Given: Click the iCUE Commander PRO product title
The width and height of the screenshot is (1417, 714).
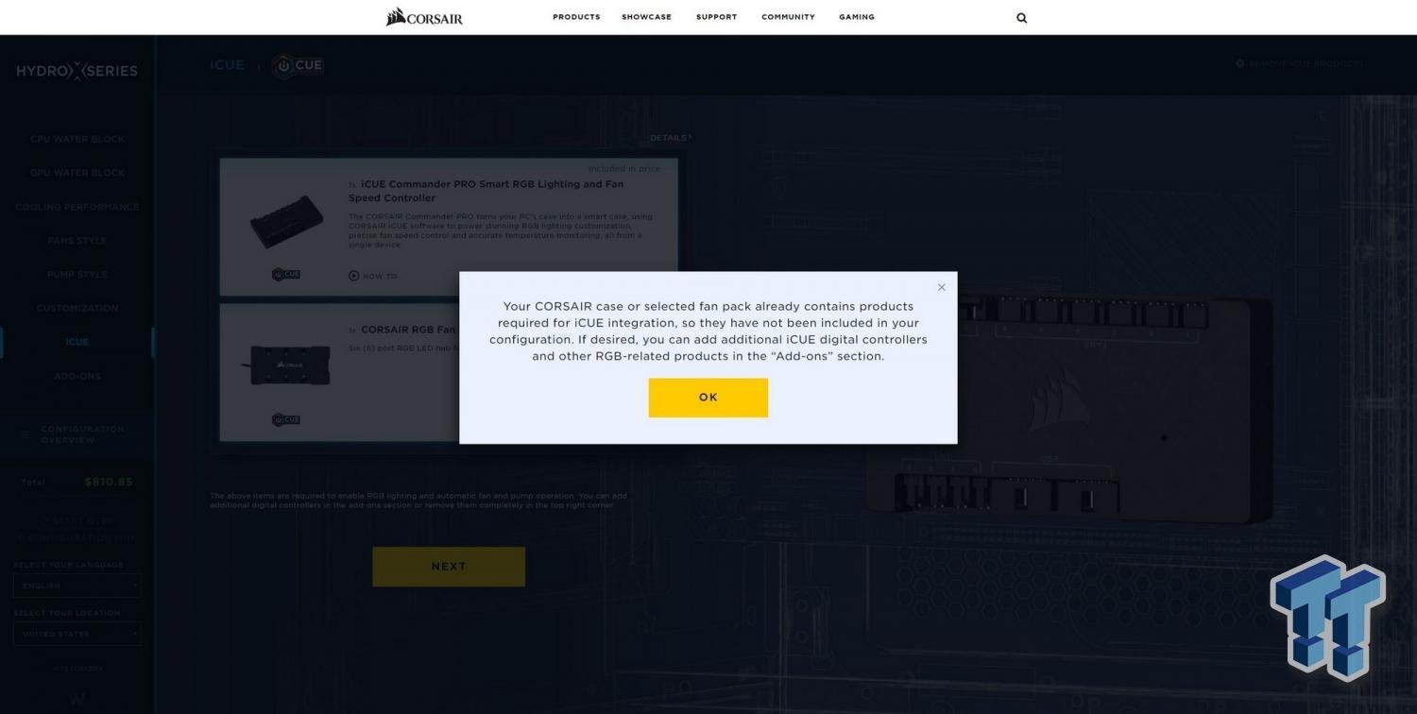Looking at the screenshot, I should 486,191.
